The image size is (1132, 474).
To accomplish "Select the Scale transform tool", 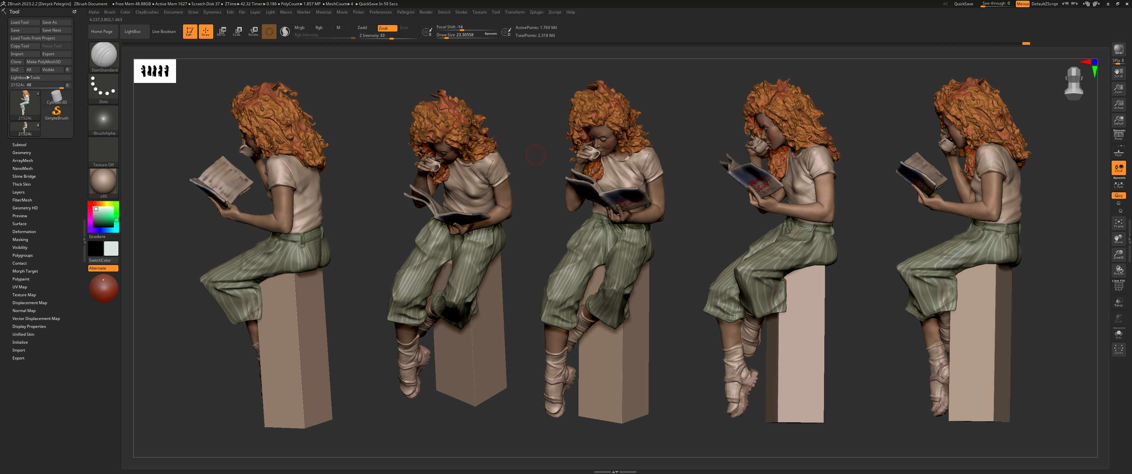I will 237,31.
